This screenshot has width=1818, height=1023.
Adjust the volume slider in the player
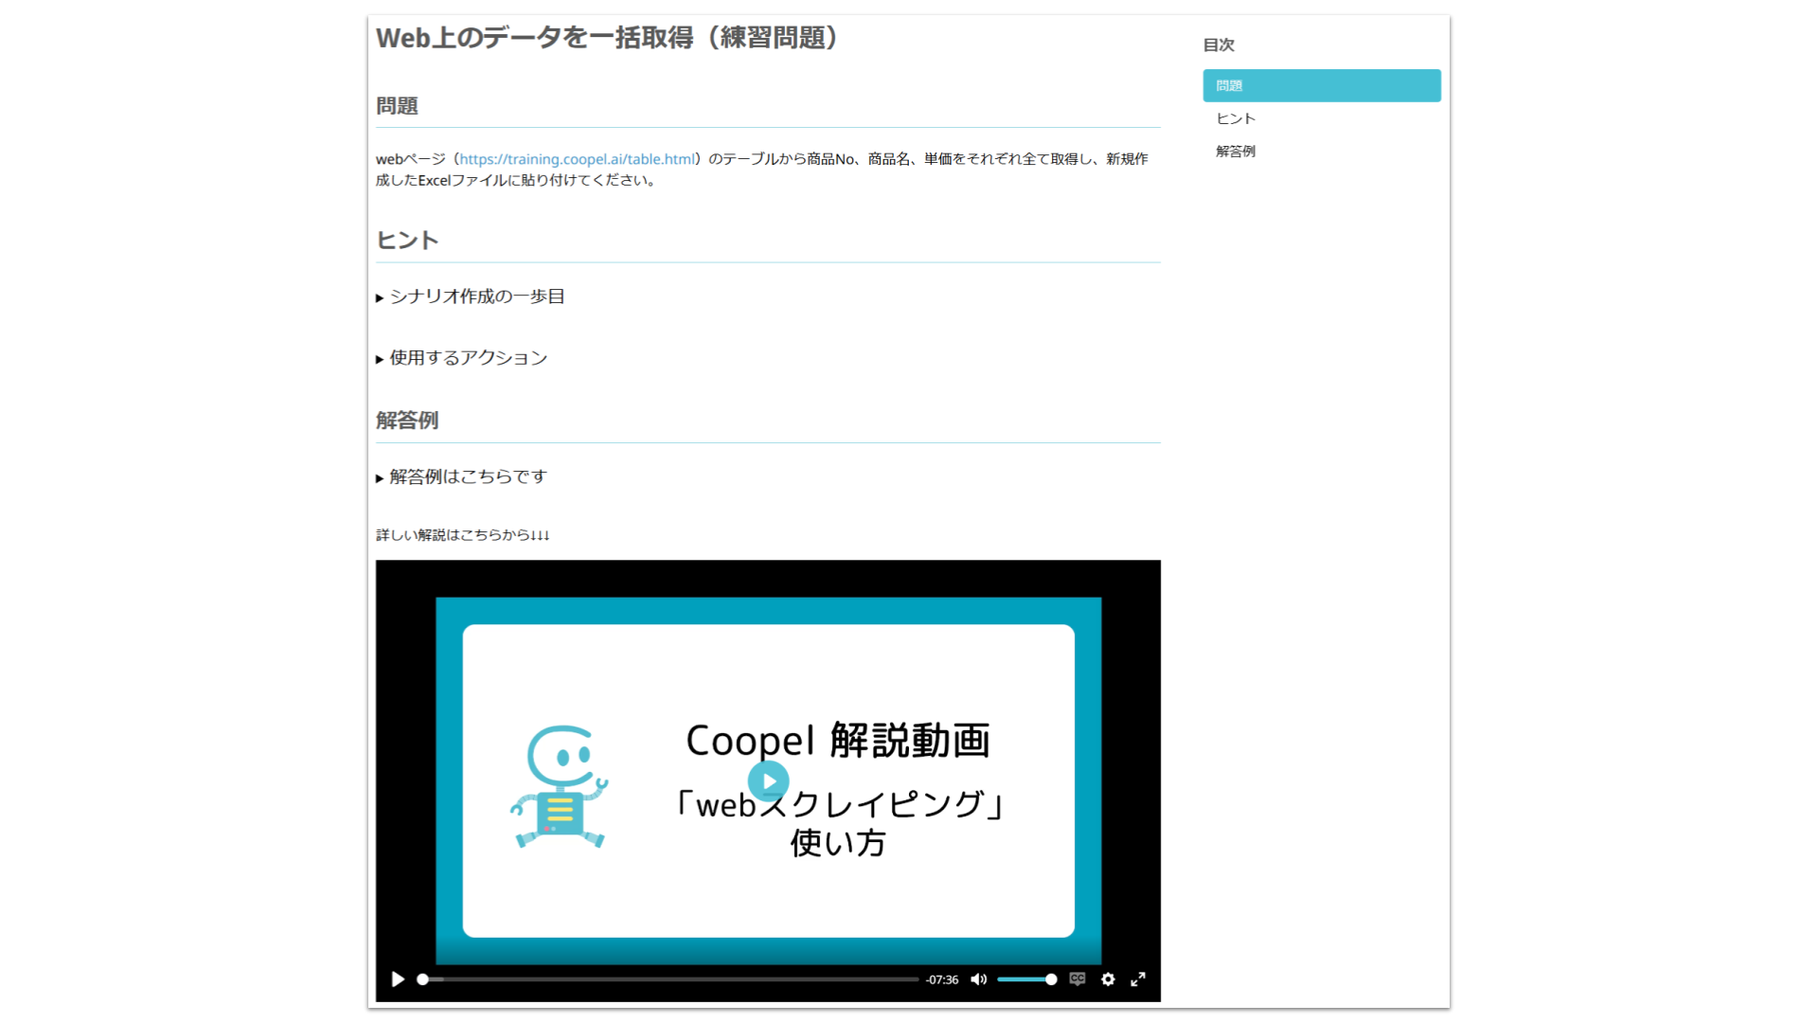1027,979
